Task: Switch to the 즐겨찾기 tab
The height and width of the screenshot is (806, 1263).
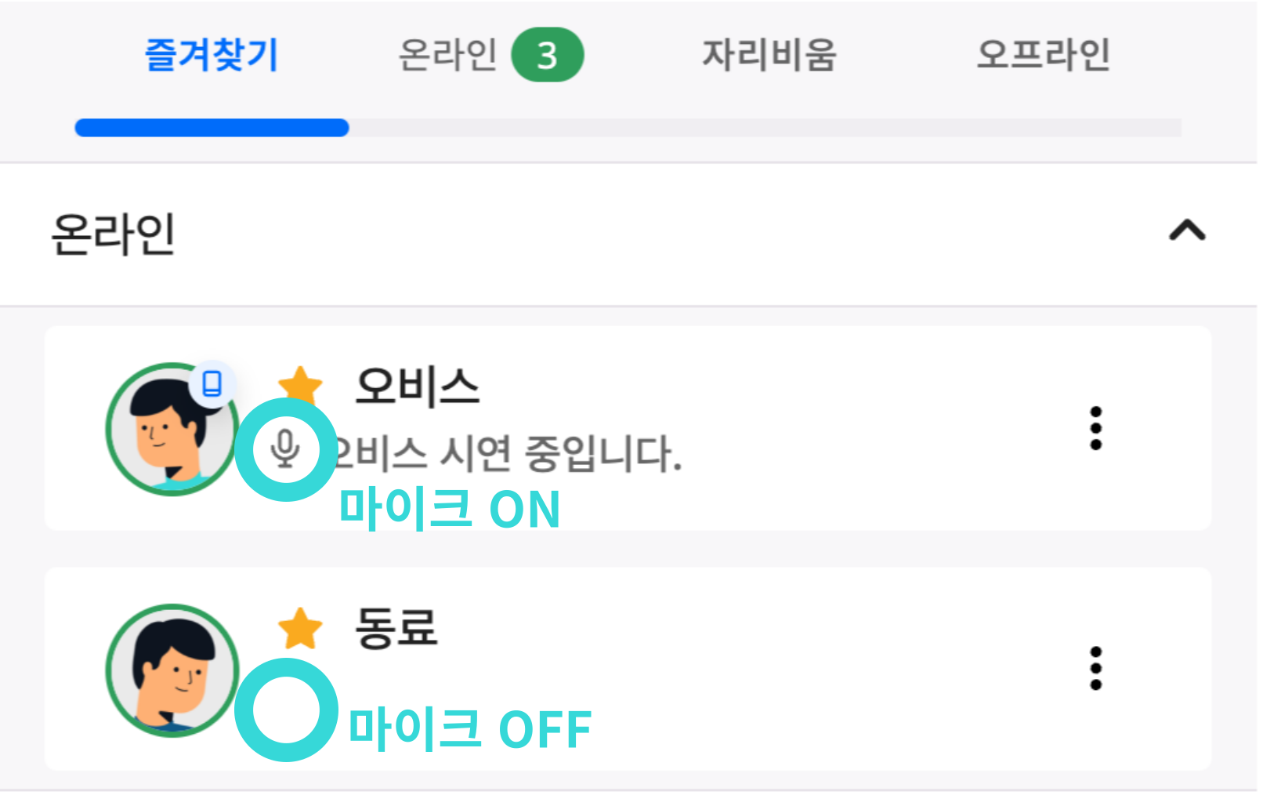Action: 212,56
